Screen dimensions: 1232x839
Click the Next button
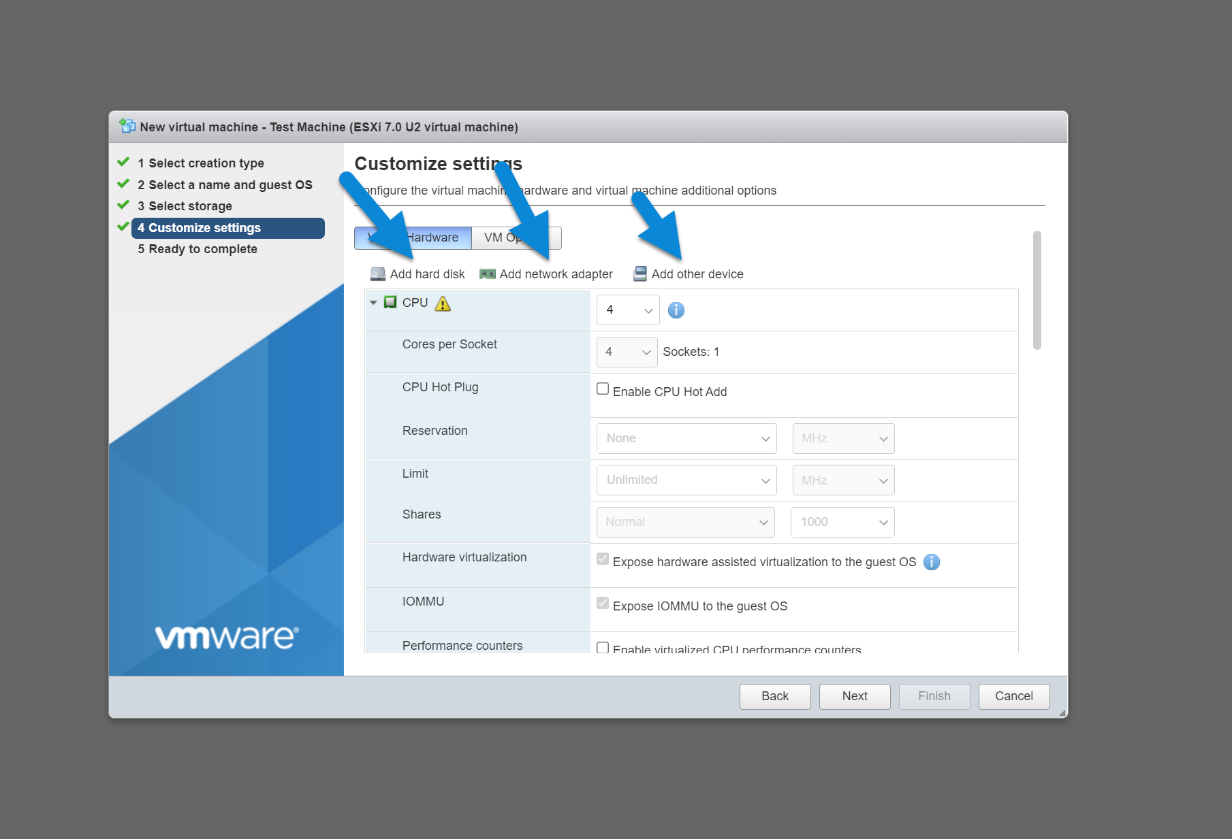click(x=854, y=696)
